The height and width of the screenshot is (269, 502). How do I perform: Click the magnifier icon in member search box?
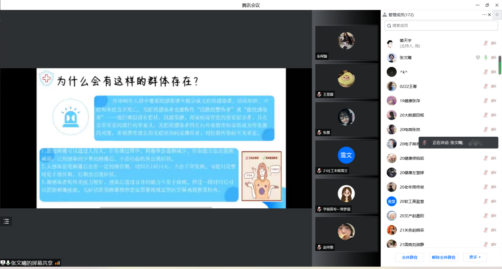point(389,26)
